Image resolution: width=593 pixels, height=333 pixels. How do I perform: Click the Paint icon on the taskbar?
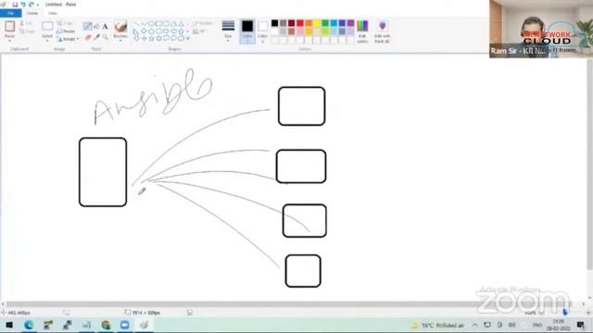click(144, 325)
